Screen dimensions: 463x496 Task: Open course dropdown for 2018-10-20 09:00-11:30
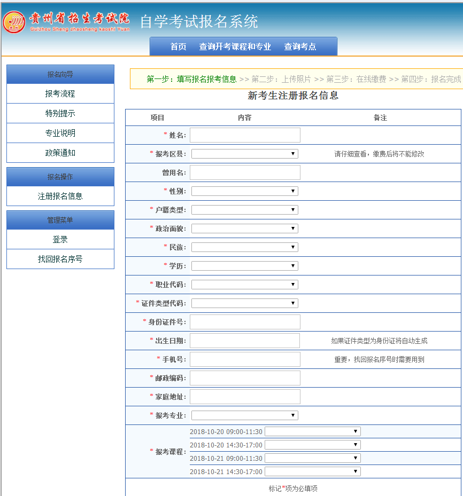[312, 431]
